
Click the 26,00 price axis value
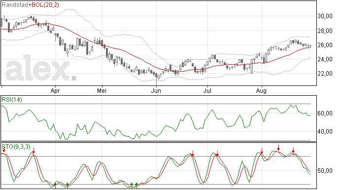(x=325, y=45)
